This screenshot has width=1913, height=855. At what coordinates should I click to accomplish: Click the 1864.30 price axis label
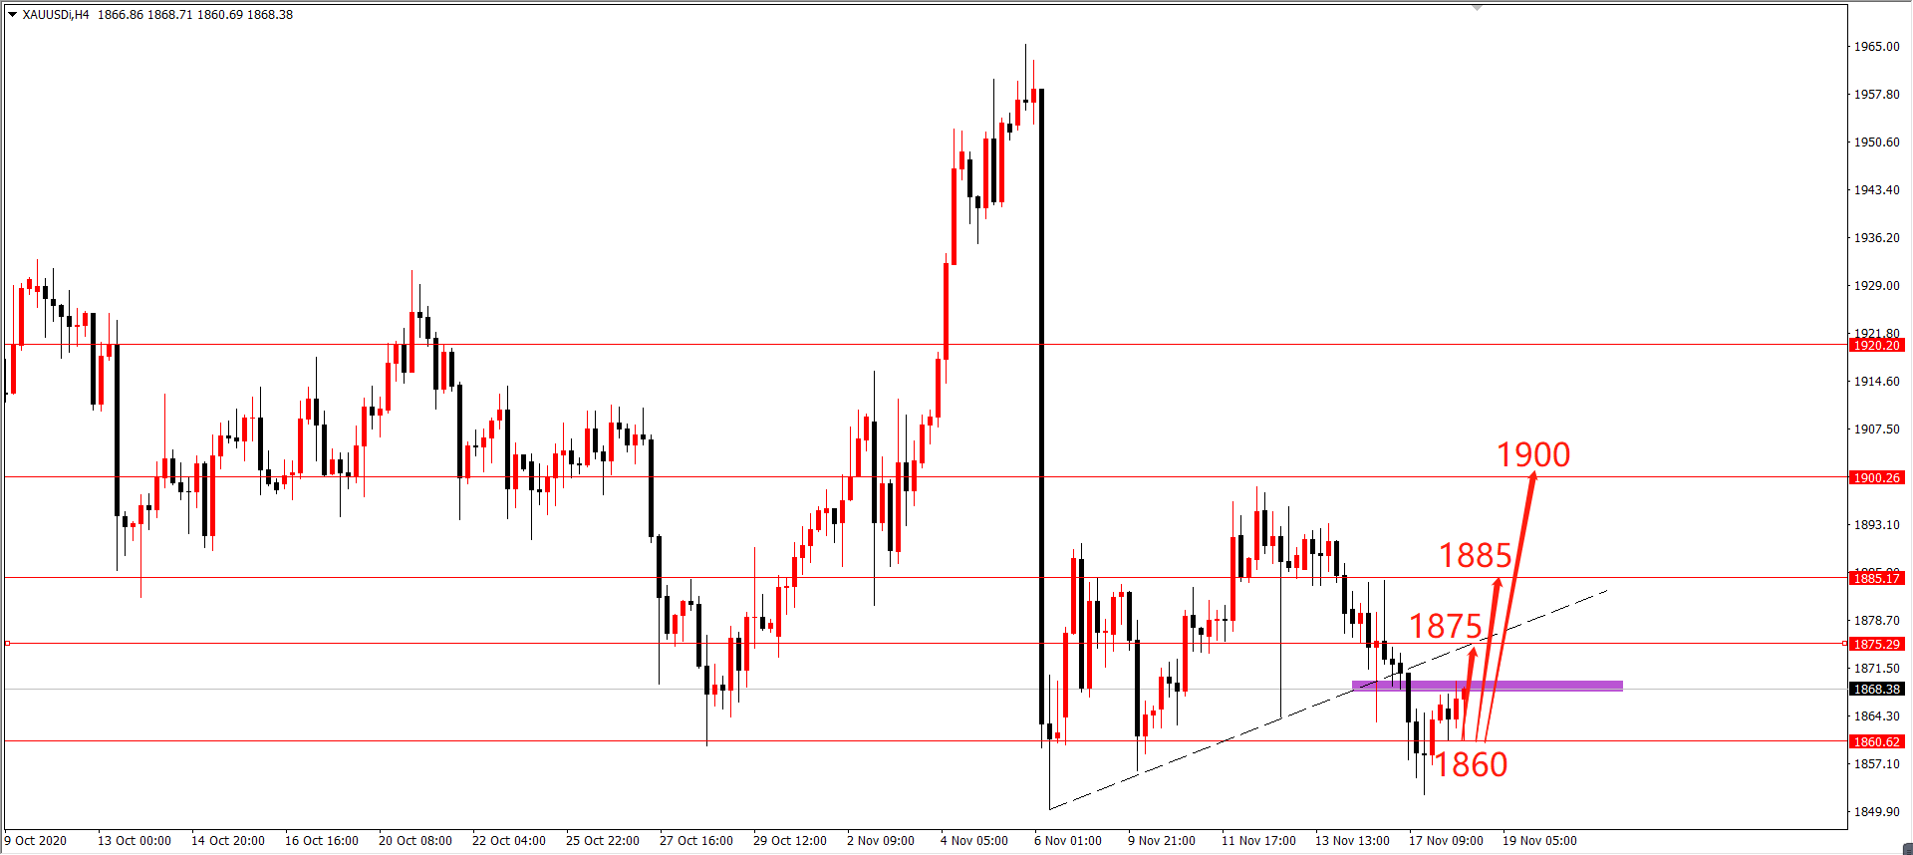1876,716
